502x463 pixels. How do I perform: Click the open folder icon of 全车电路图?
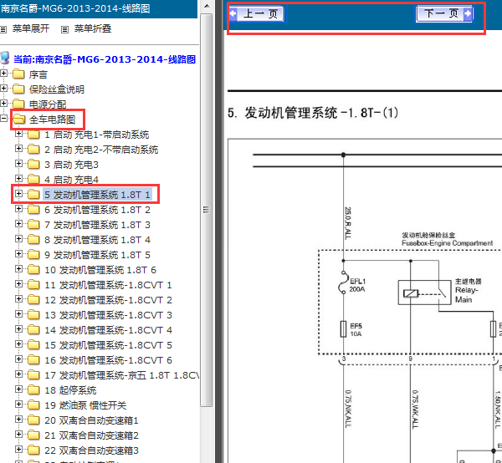pos(19,119)
